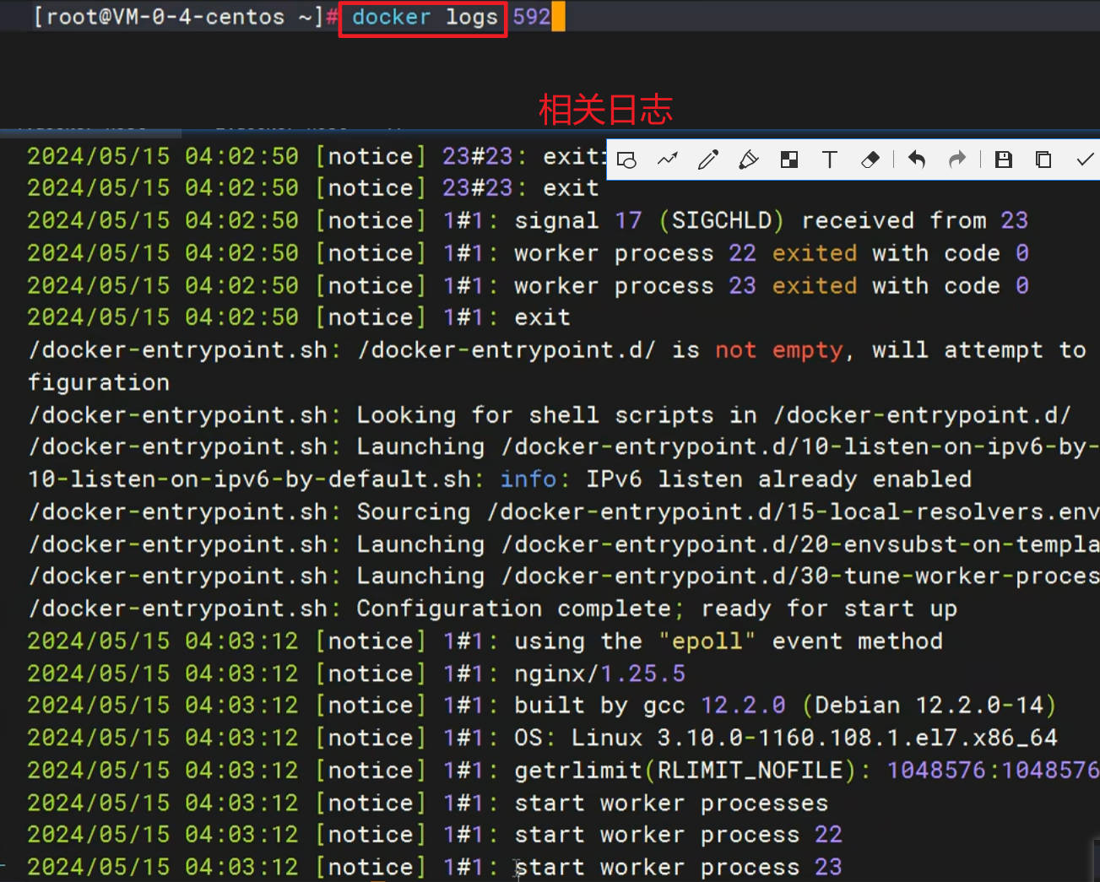The image size is (1100, 882).
Task: Choose the highlighter marker tool
Action: [x=748, y=160]
